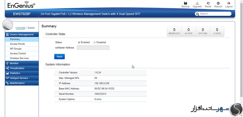Click the Backup floppy disk icon
The width and height of the screenshot is (243, 117).
(x=185, y=3)
